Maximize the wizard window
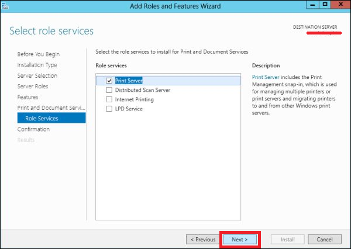The width and height of the screenshot is (351, 249). [325, 4]
